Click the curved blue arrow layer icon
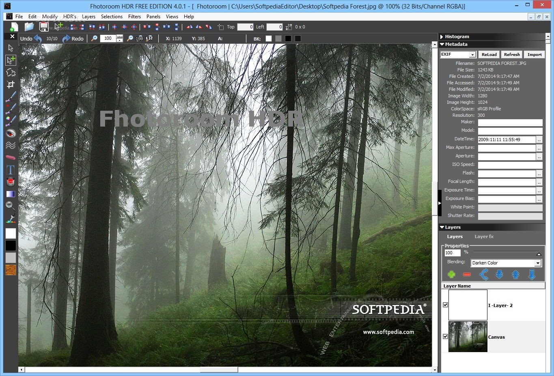The image size is (554, 376). (483, 275)
